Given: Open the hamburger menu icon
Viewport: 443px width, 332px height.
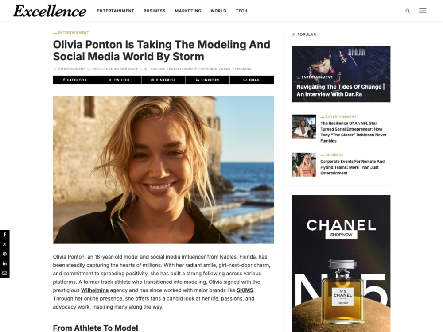Looking at the screenshot, I should (x=422, y=11).
